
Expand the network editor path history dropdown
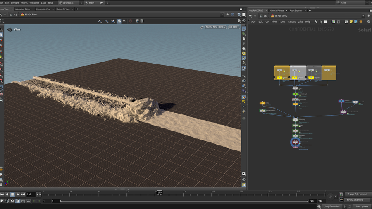click(x=363, y=16)
